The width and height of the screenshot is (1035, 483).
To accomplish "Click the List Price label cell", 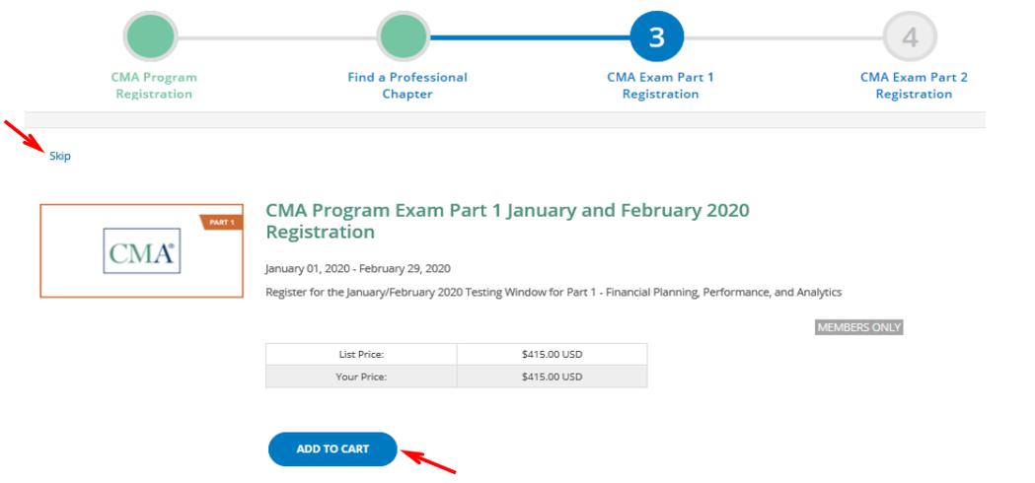I will pos(360,353).
